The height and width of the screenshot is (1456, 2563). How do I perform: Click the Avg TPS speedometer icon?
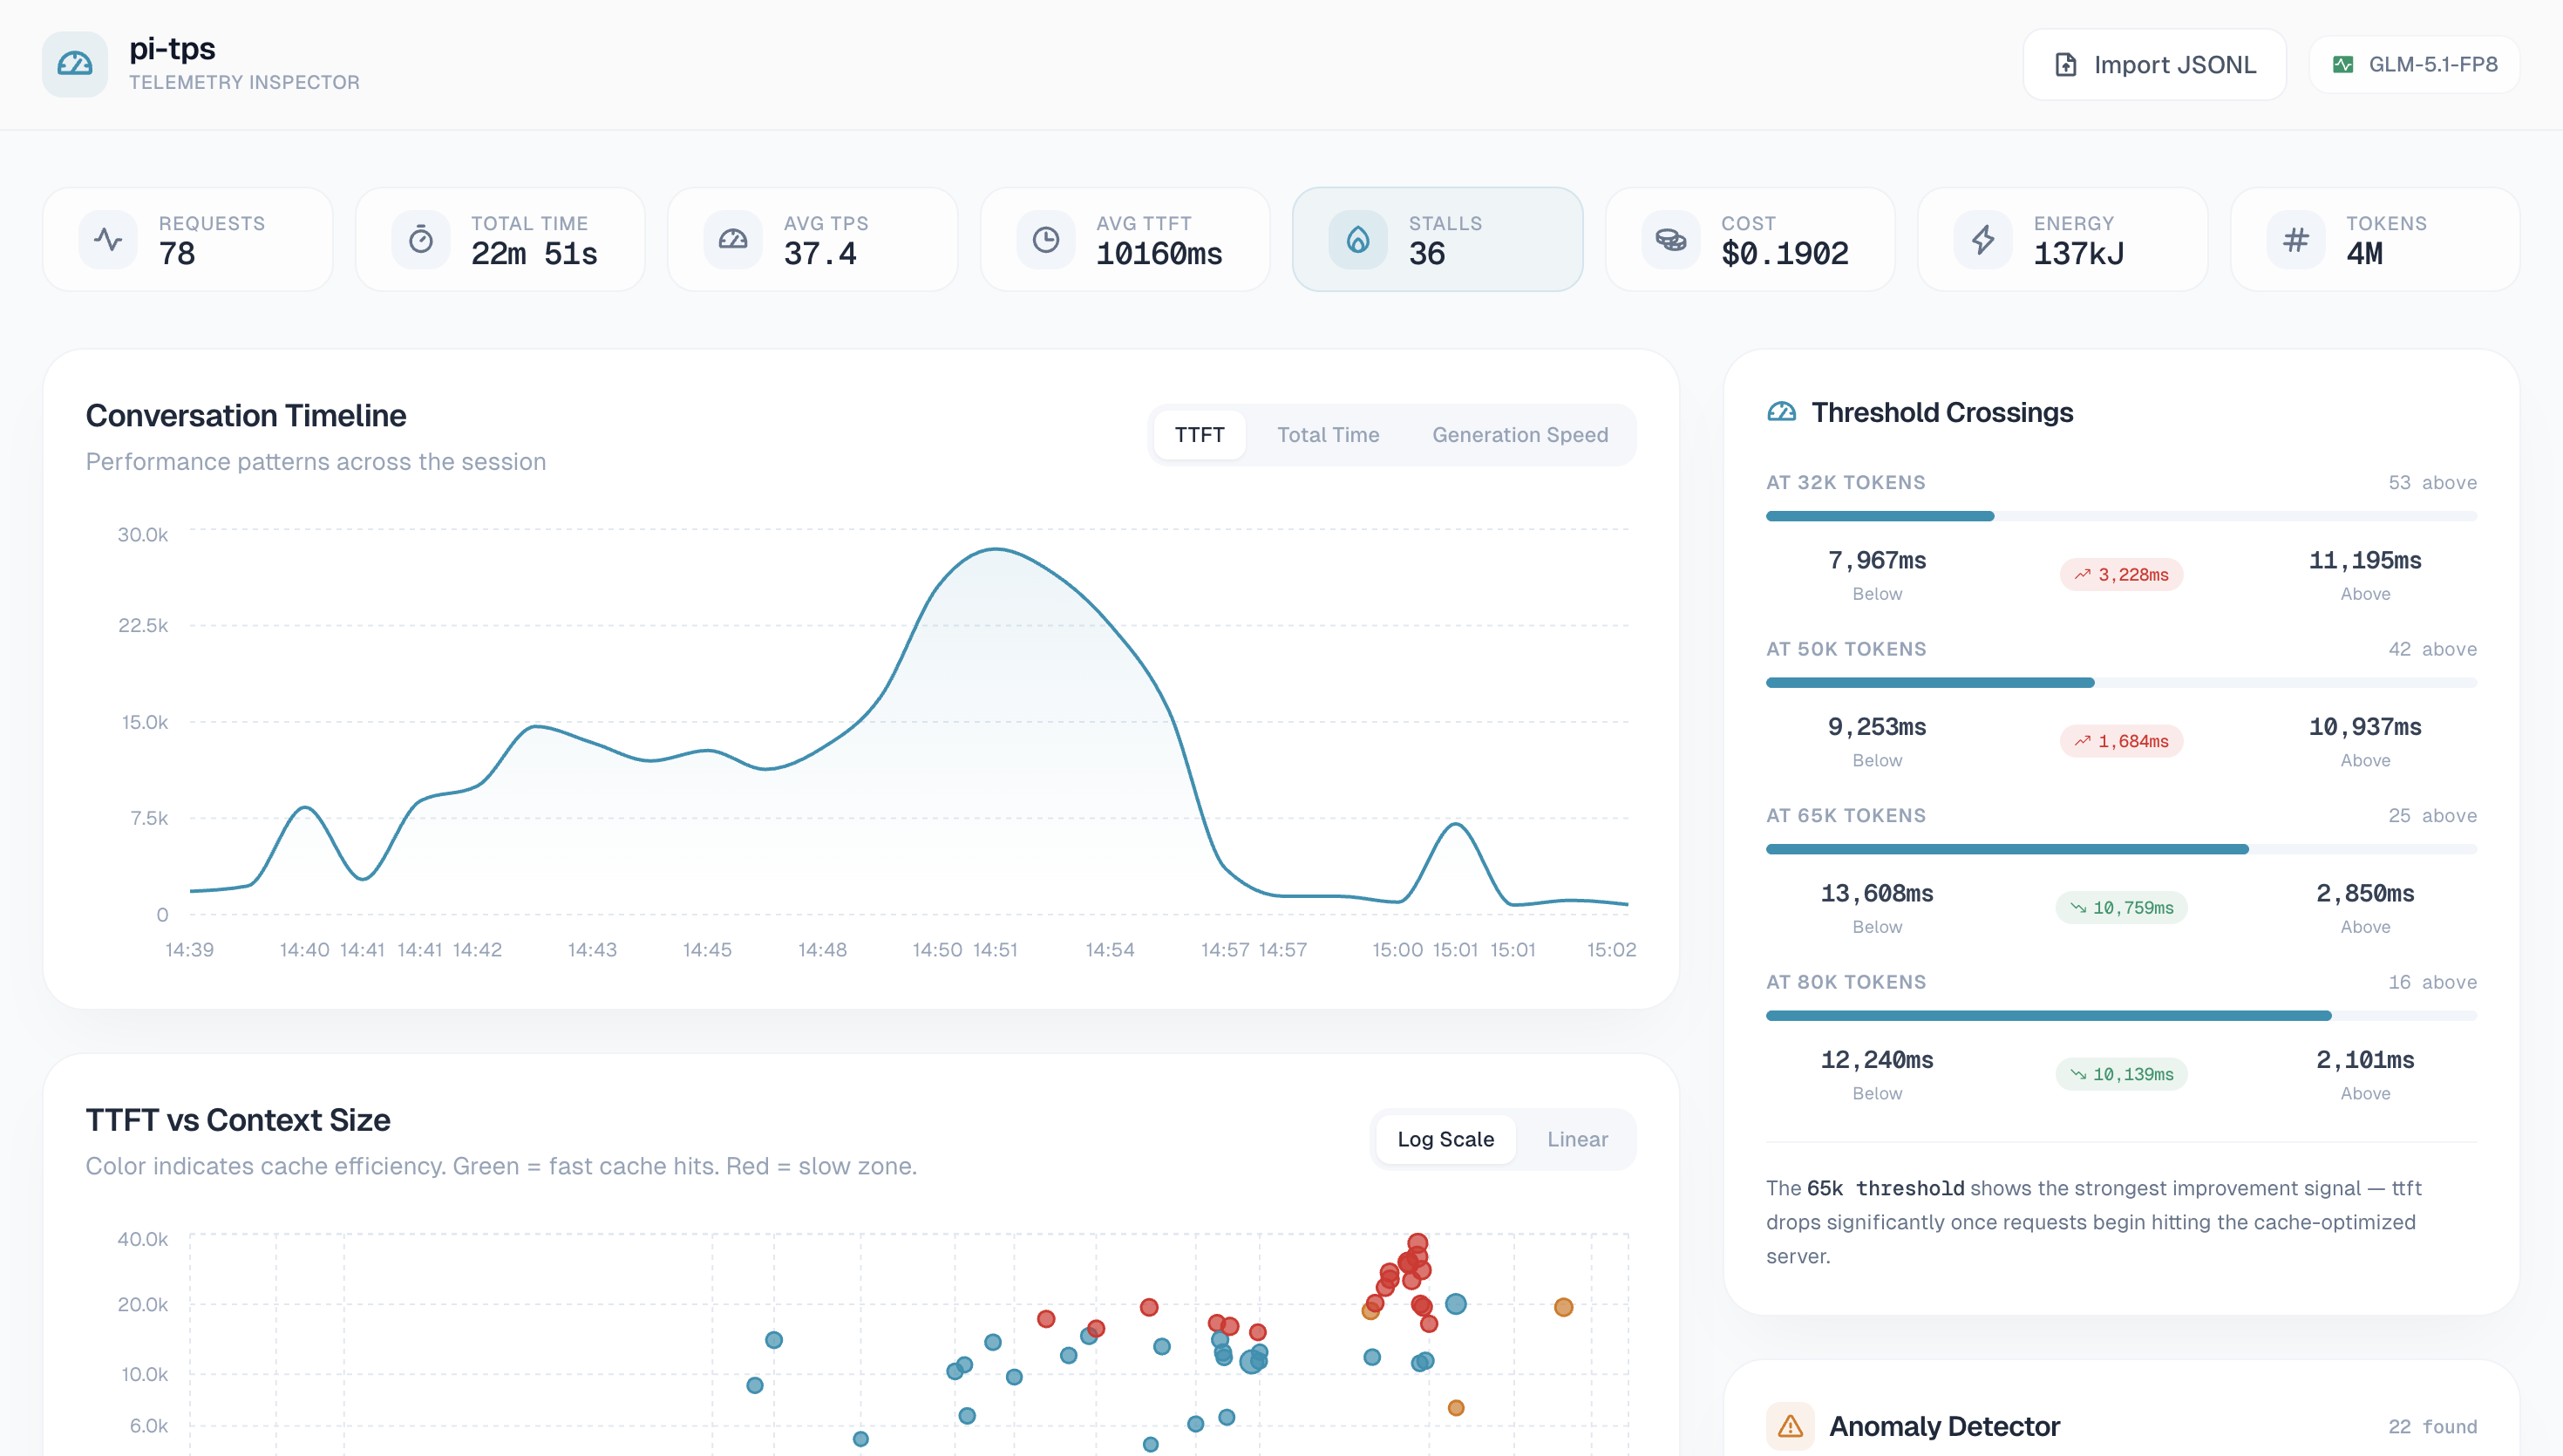(732, 240)
